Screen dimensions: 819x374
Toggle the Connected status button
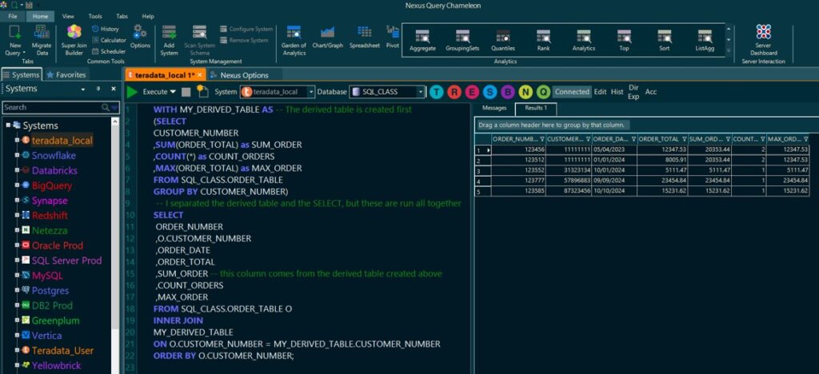[x=571, y=92]
